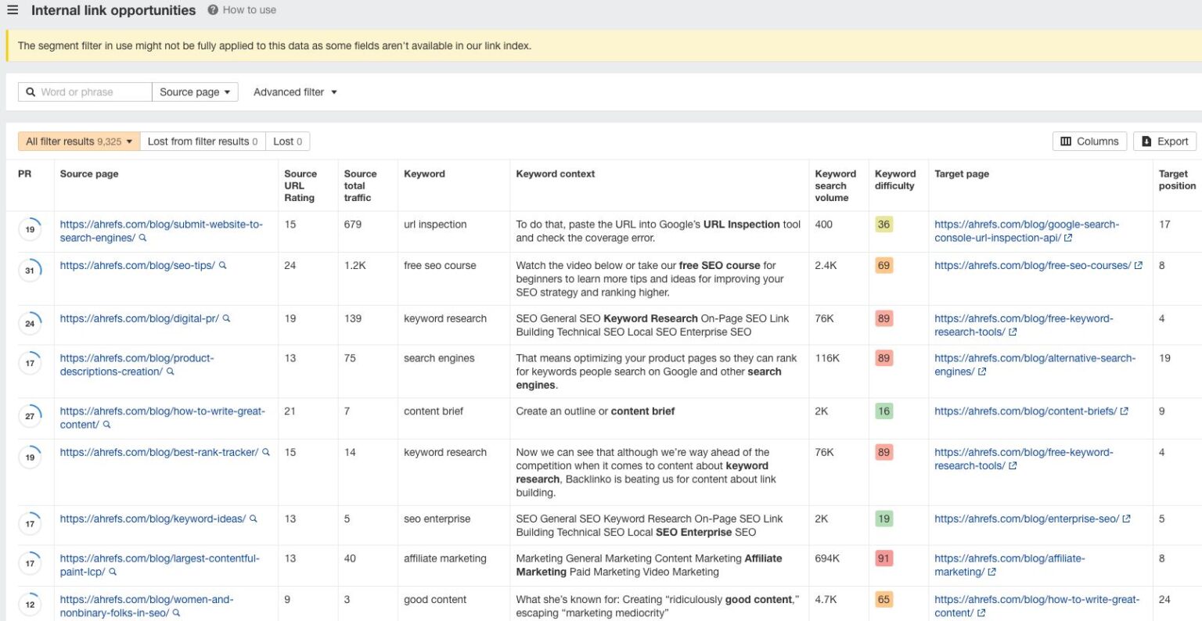Click magnifier icon beside best-rank-tracker URL

click(266, 453)
